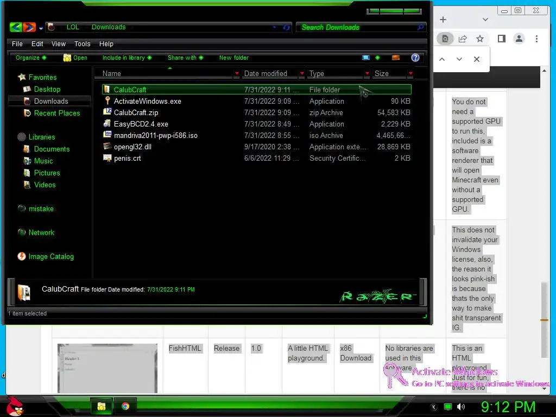The image size is (556, 417).
Task: Open the Date modified filter arrow
Action: point(302,73)
